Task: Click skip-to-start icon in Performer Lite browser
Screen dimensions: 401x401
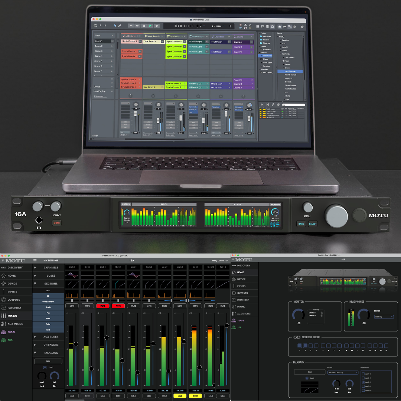Action: click(x=262, y=105)
